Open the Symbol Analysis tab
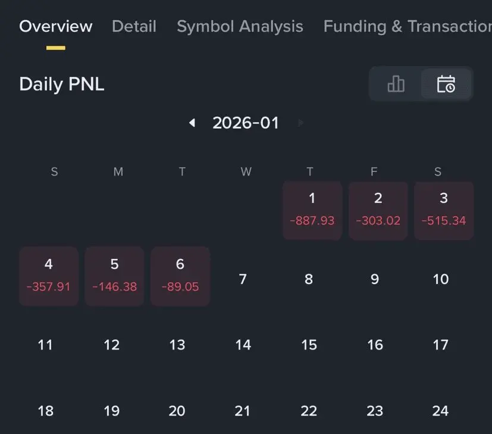492x434 pixels. pos(240,26)
